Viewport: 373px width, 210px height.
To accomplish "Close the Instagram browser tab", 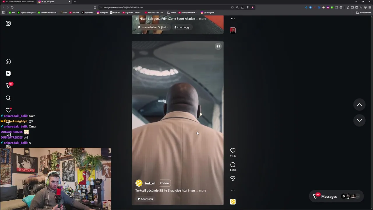I will (x=69, y=1).
